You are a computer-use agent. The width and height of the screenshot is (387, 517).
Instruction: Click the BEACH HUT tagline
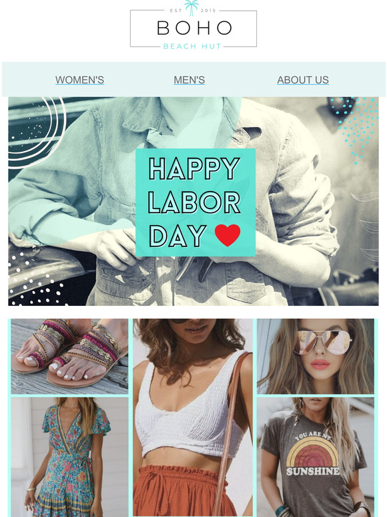point(192,47)
